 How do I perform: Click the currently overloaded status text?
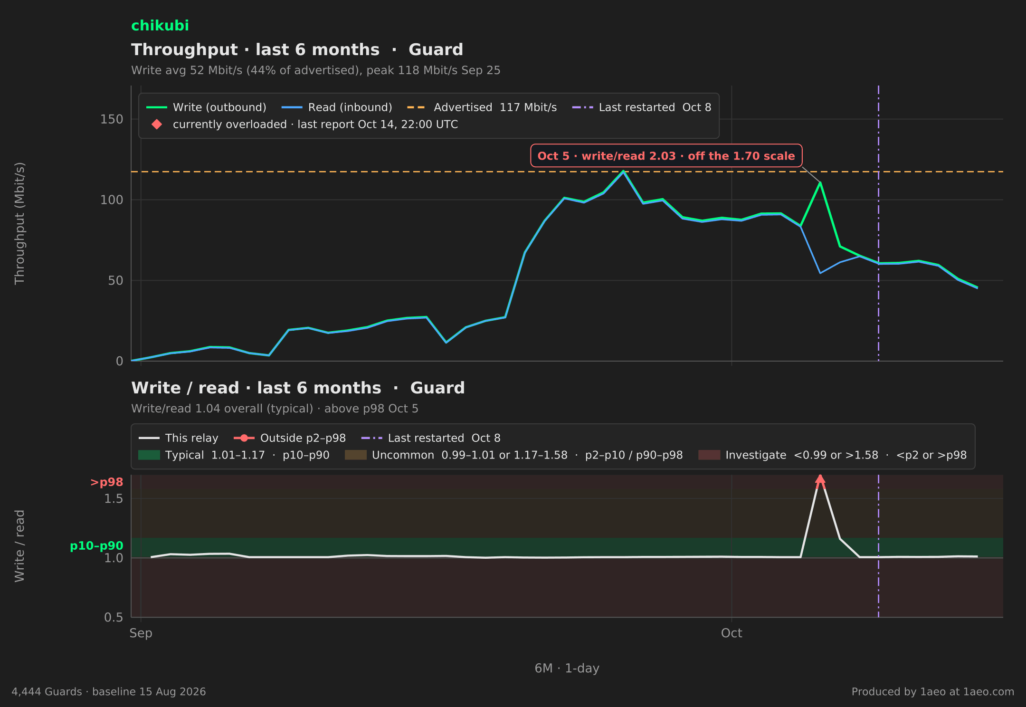coord(315,124)
